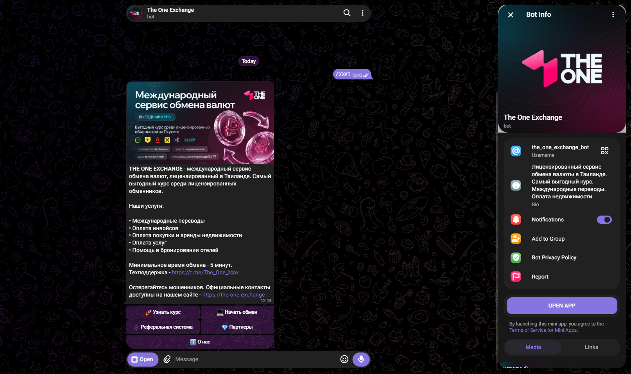Screen dimensions: 631x374
Task: Click The One Exchange avatar in chat header
Action: [134, 13]
